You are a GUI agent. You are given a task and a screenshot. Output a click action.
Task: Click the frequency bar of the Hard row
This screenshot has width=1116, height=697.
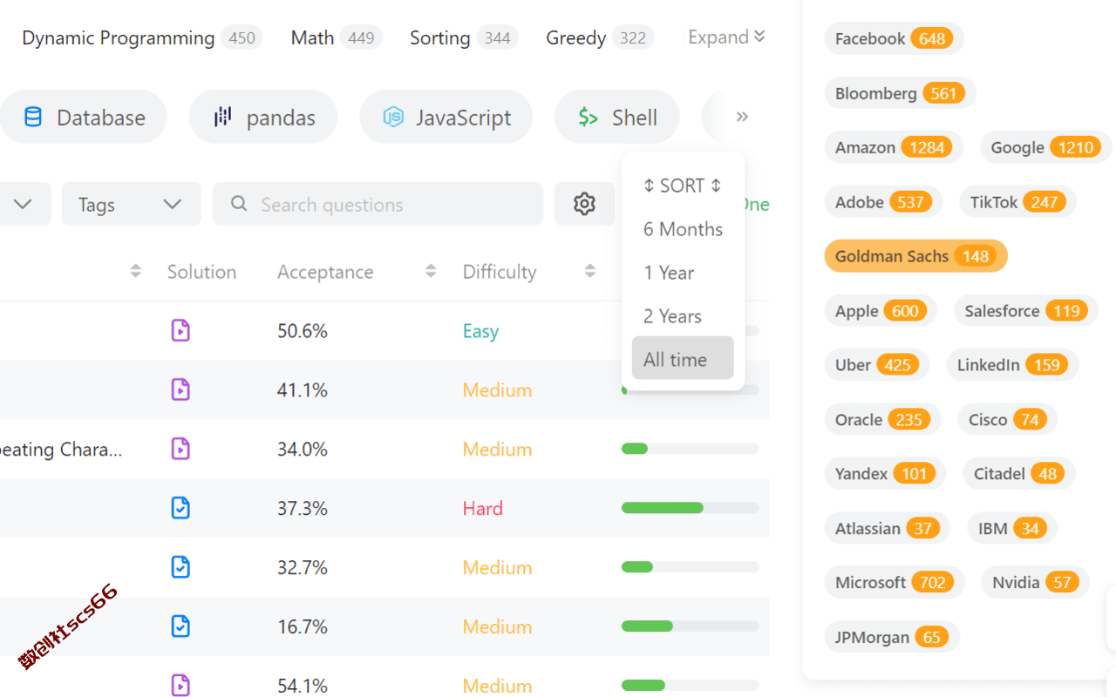[690, 508]
